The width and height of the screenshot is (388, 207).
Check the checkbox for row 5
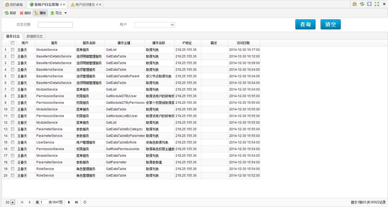click(12, 76)
